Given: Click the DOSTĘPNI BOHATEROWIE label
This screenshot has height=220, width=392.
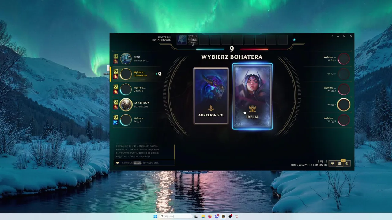Looking at the screenshot, I should [x=161, y=38].
